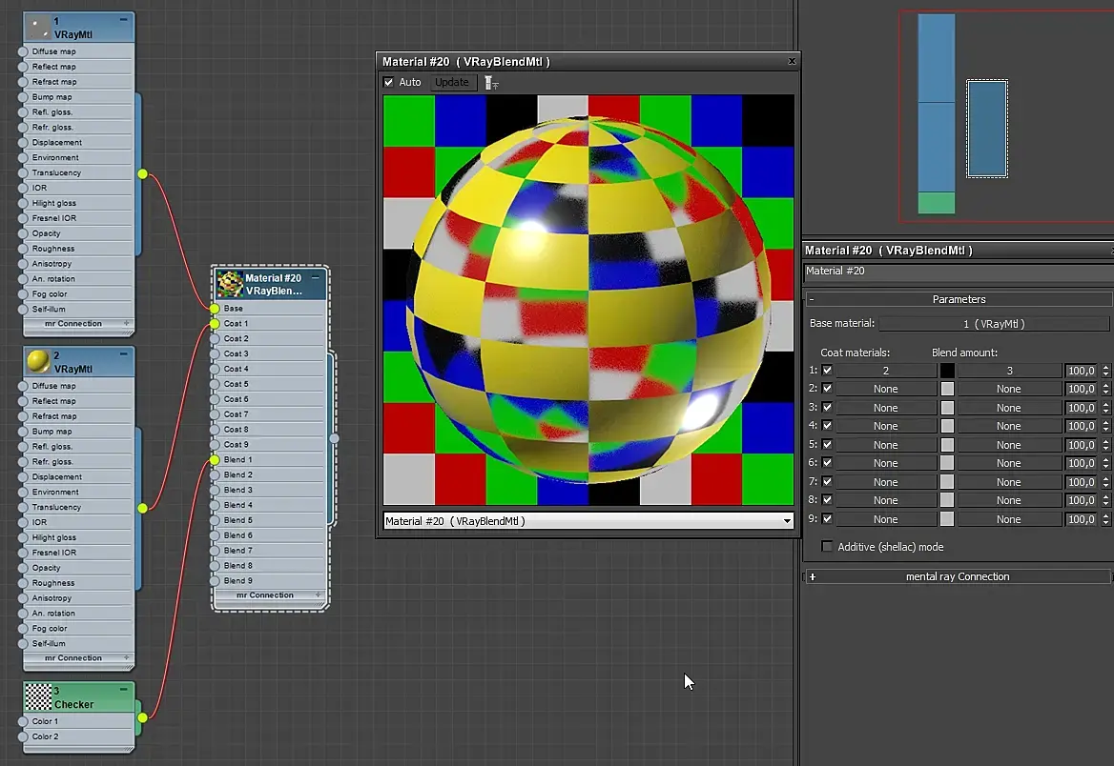Increase coat 1 blend amount spinner
This screenshot has height=766, width=1114.
pos(1105,367)
